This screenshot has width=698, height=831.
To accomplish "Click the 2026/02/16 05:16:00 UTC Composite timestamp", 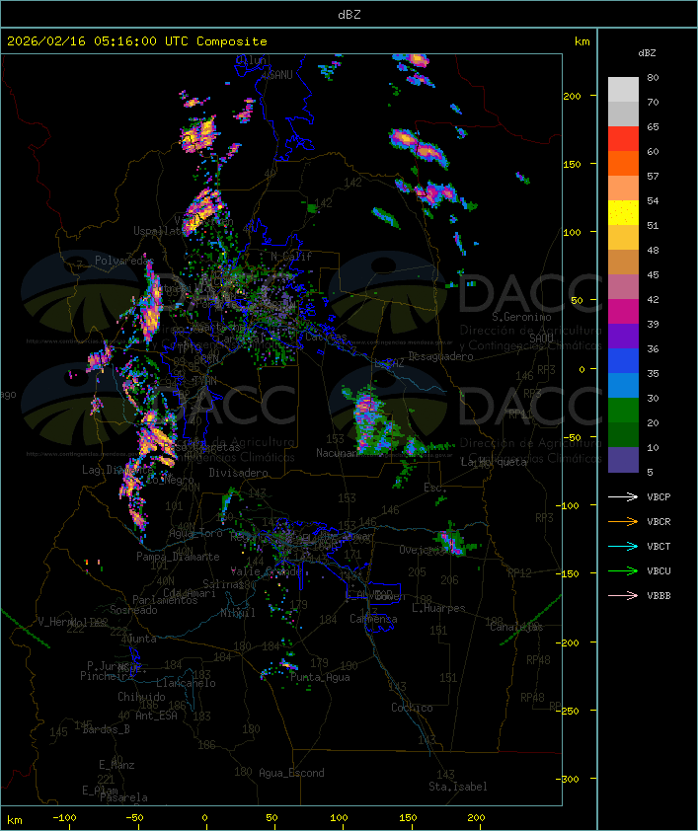I will point(137,40).
